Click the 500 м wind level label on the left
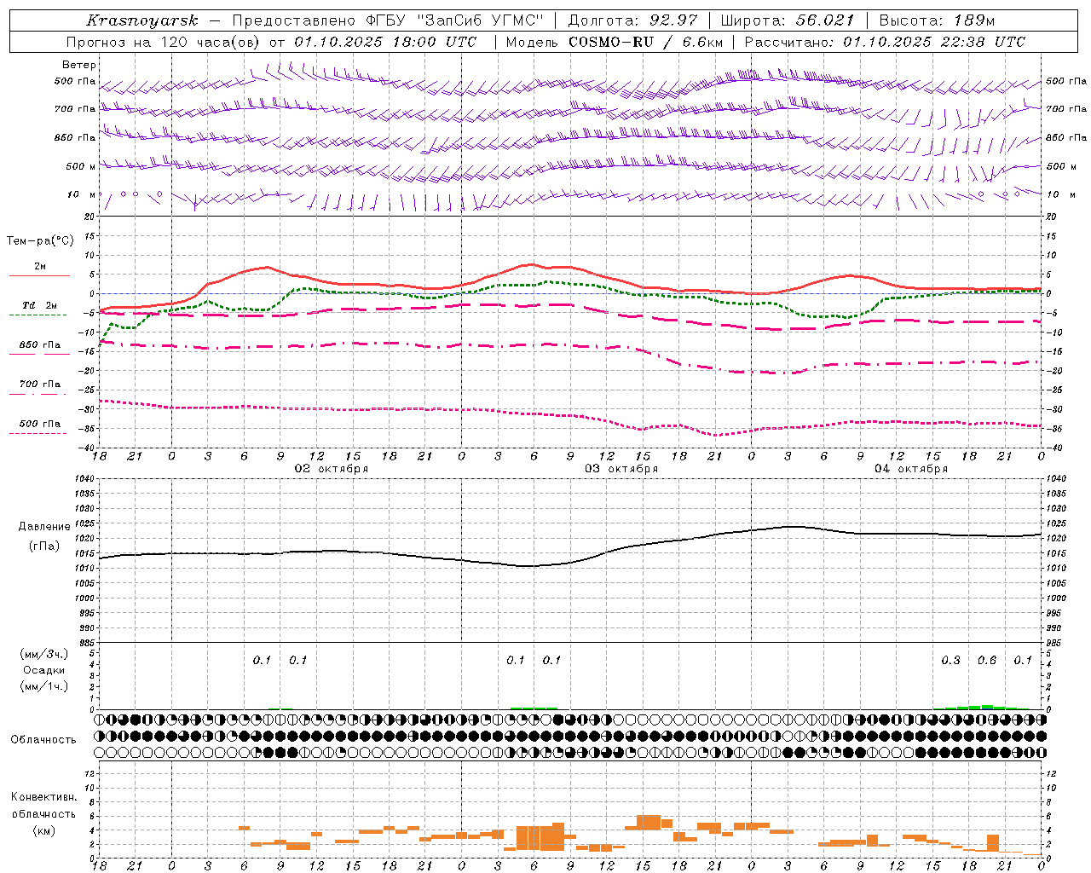 pos(81,166)
